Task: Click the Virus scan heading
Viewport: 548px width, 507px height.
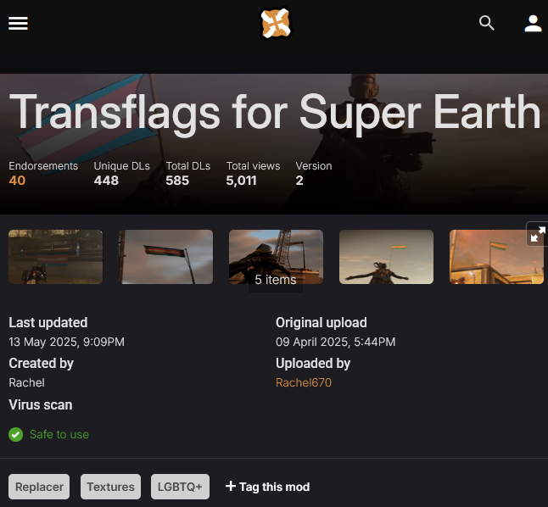Action: point(41,405)
